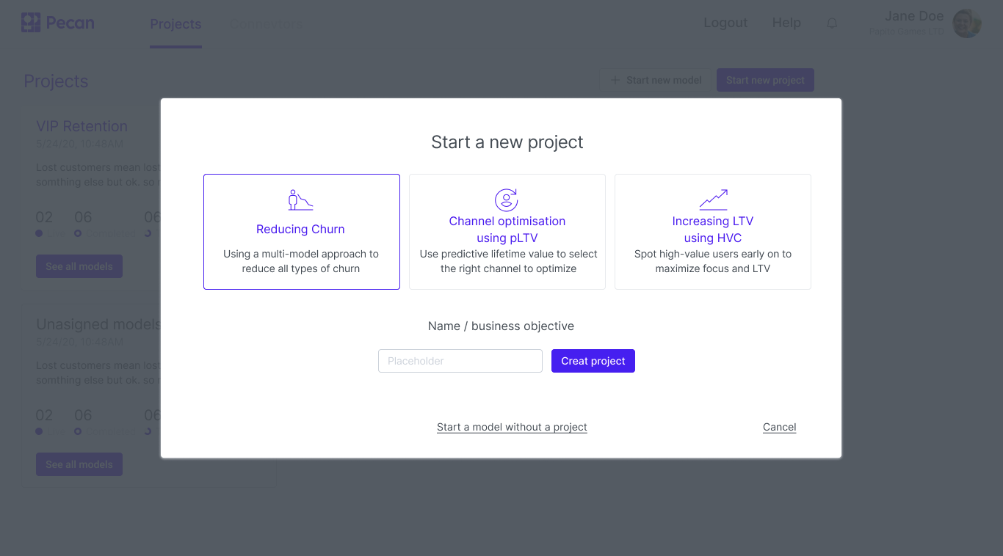Click See all models under VIP Retention

79,266
